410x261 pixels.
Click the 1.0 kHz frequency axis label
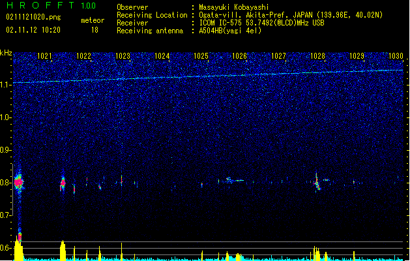pyautogui.click(x=5, y=117)
